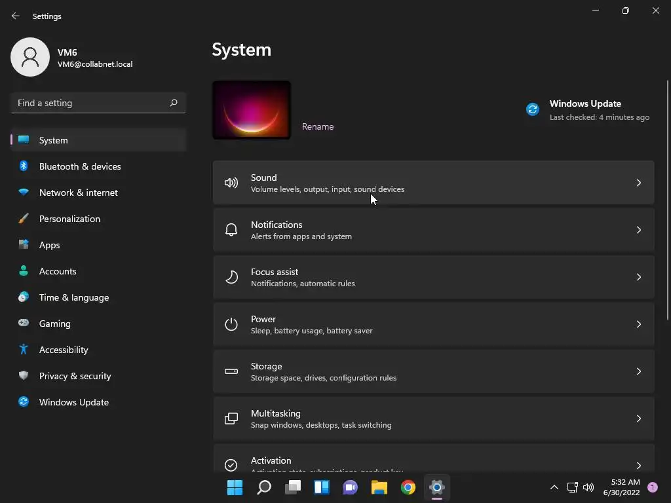Viewport: 671px width, 503px height.
Task: Click the Gaming controller icon in sidebar
Action: [24, 323]
